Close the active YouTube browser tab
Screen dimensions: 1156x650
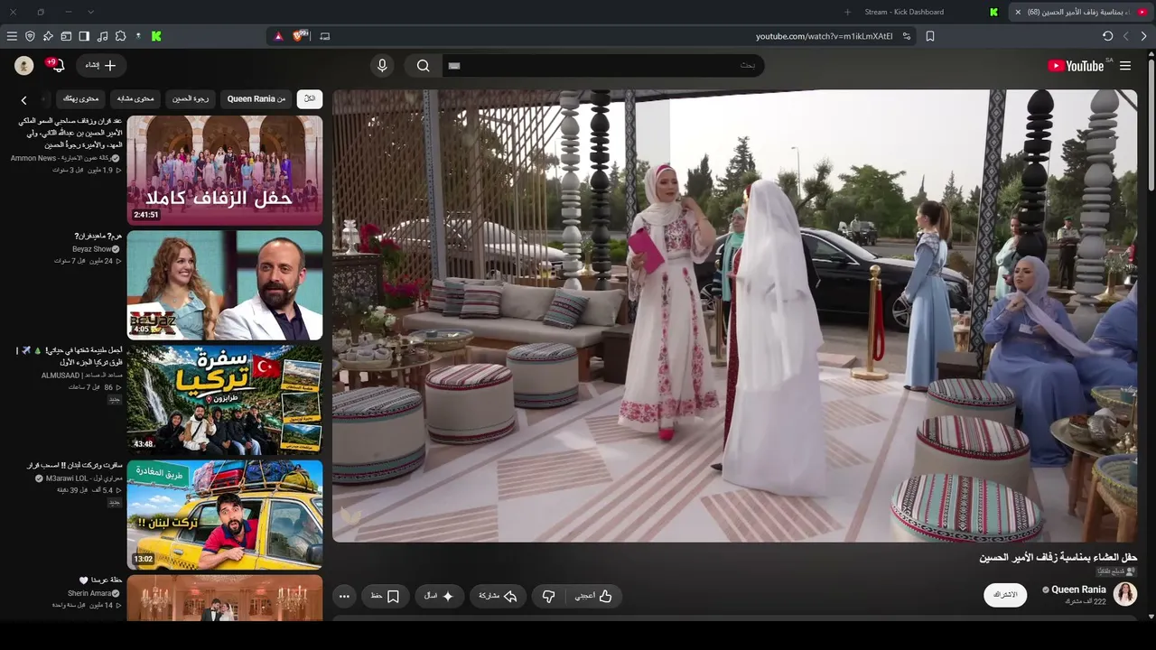click(x=1018, y=12)
